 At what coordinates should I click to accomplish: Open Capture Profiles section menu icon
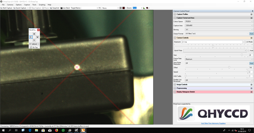click(x=251, y=14)
